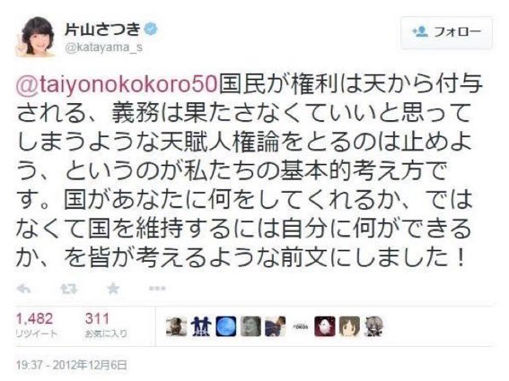The width and height of the screenshot is (509, 381).
Task: Click the two blue figures avatar
Action: coord(201,326)
